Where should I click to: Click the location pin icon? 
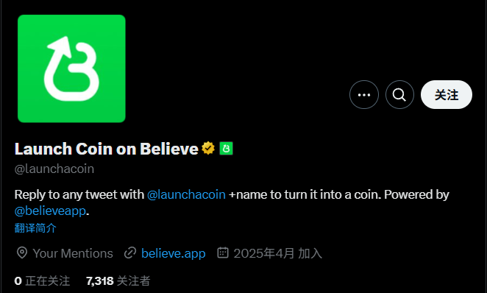point(22,253)
